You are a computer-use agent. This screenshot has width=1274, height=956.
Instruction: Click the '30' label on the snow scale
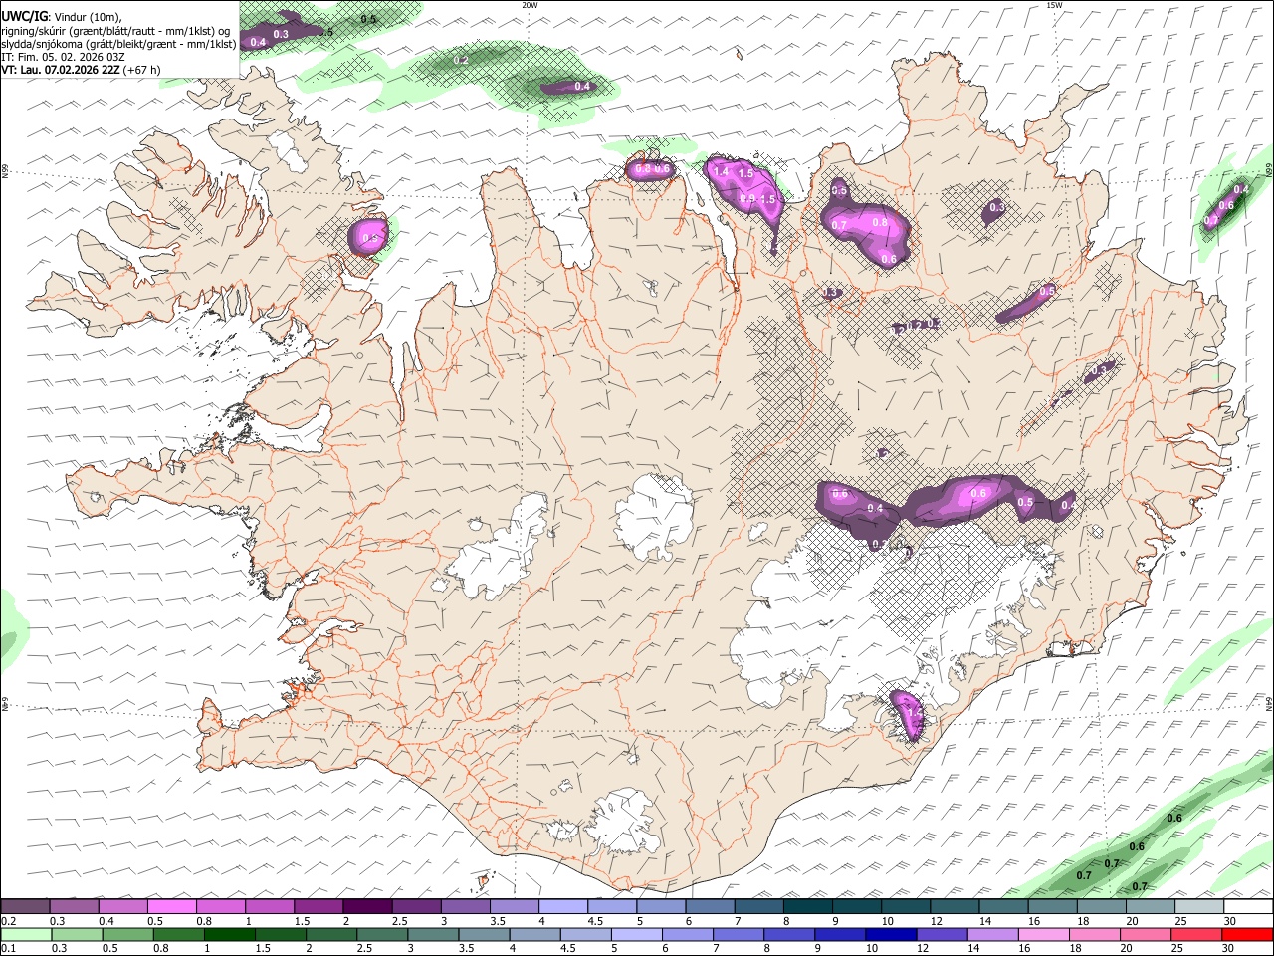pos(1230,921)
